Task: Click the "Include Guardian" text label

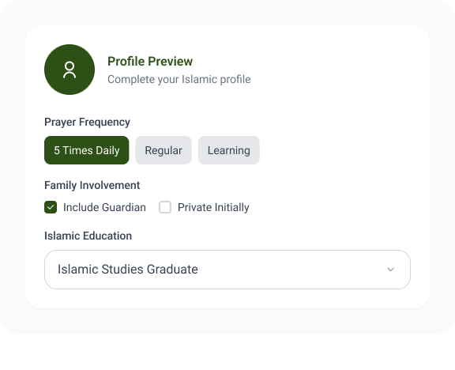Action: pyautogui.click(x=104, y=207)
